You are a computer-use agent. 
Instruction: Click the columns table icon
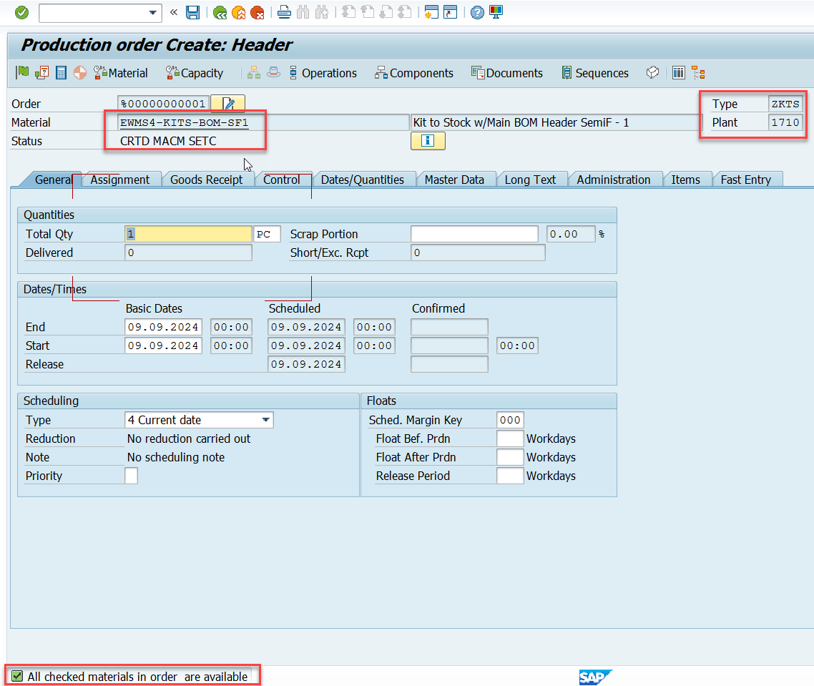[x=679, y=73]
